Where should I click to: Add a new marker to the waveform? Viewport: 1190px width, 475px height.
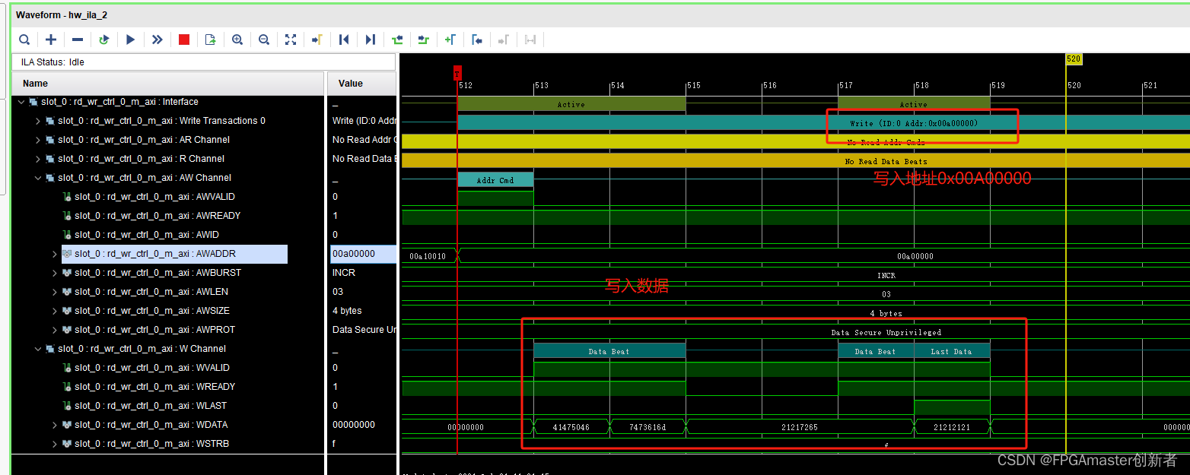[x=450, y=40]
